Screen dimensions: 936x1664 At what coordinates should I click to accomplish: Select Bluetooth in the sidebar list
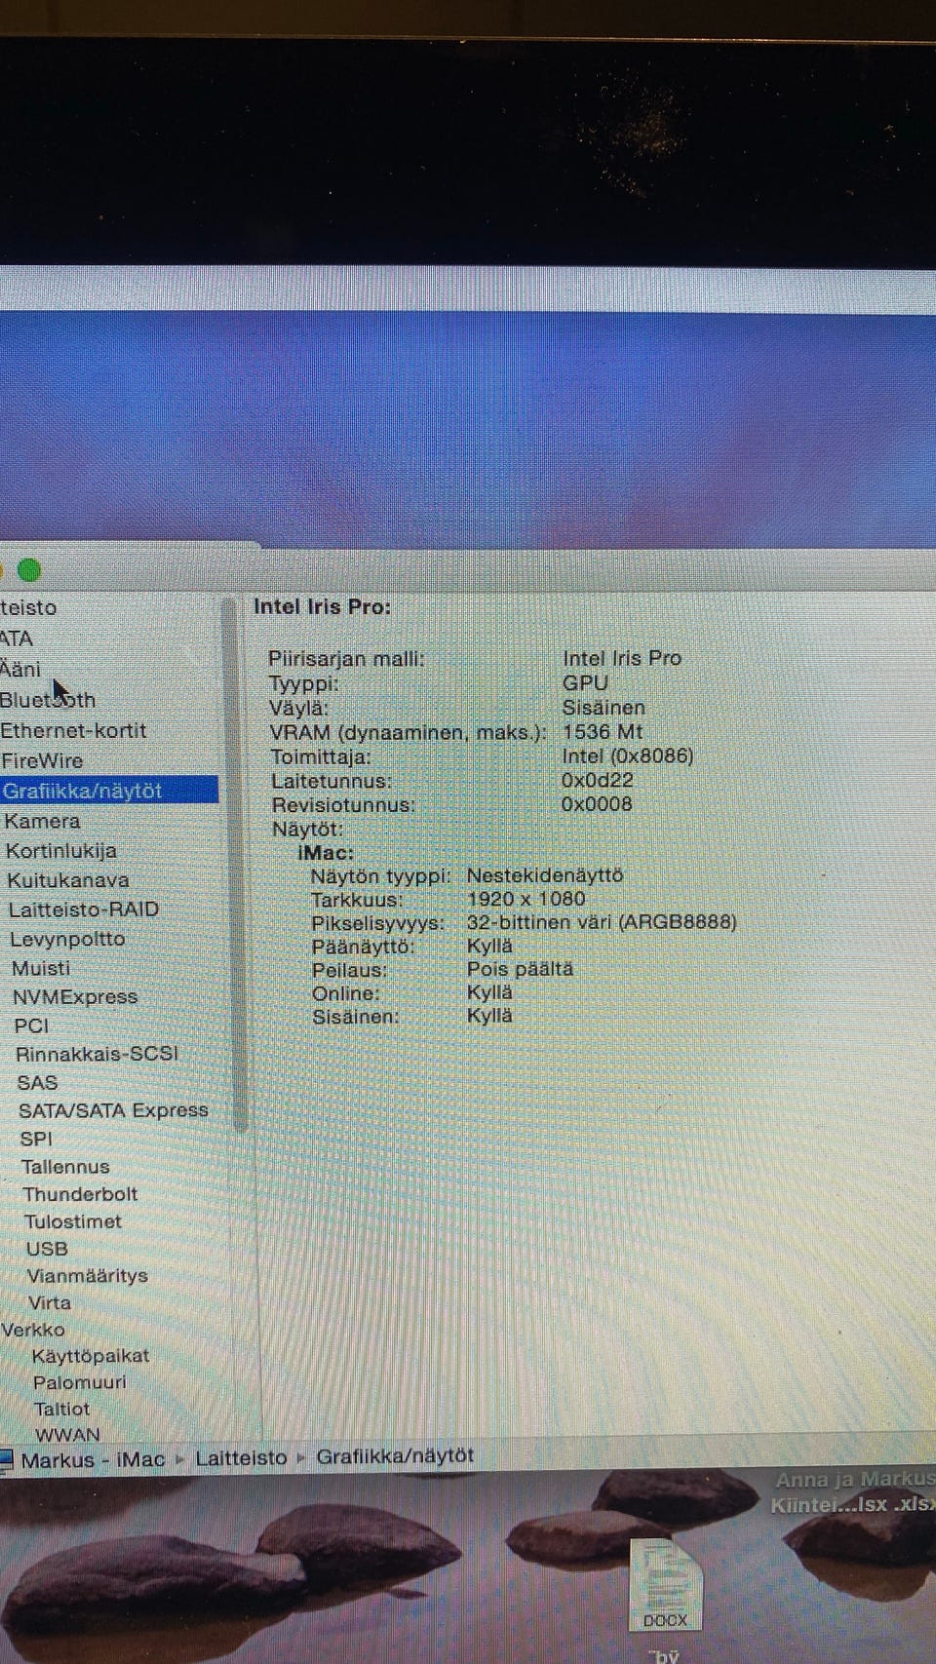48,700
